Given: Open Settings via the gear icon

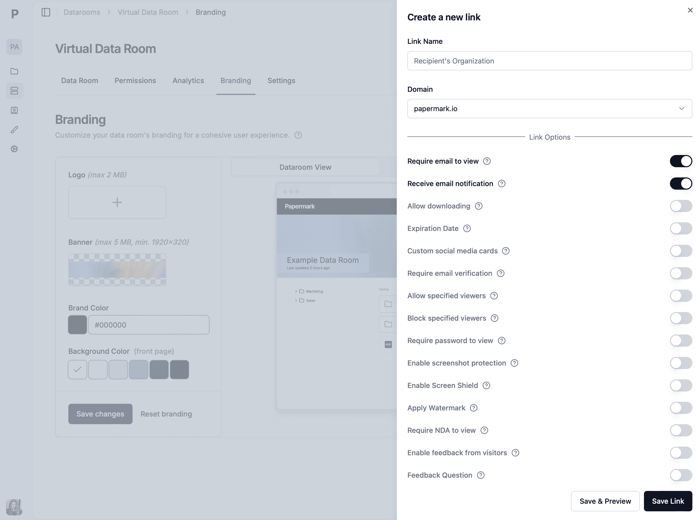Looking at the screenshot, I should click(x=15, y=149).
